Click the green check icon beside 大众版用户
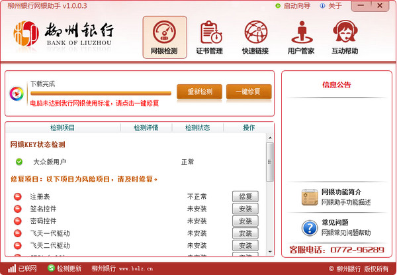This screenshot has width=397, height=275. pos(19,162)
